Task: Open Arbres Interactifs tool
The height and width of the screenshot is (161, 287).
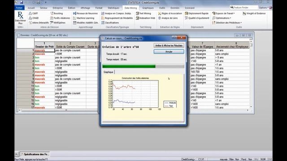Action: click(39, 23)
